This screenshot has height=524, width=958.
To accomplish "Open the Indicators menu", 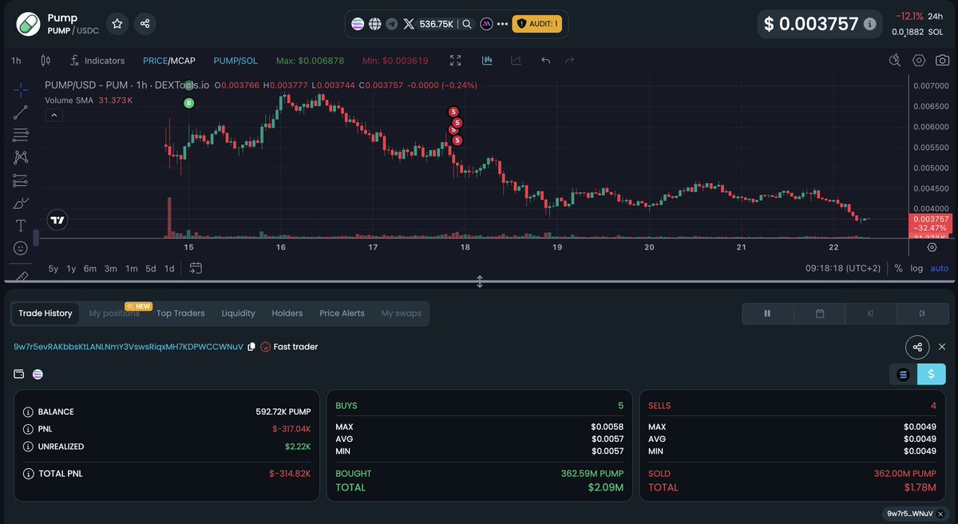I will tap(97, 61).
